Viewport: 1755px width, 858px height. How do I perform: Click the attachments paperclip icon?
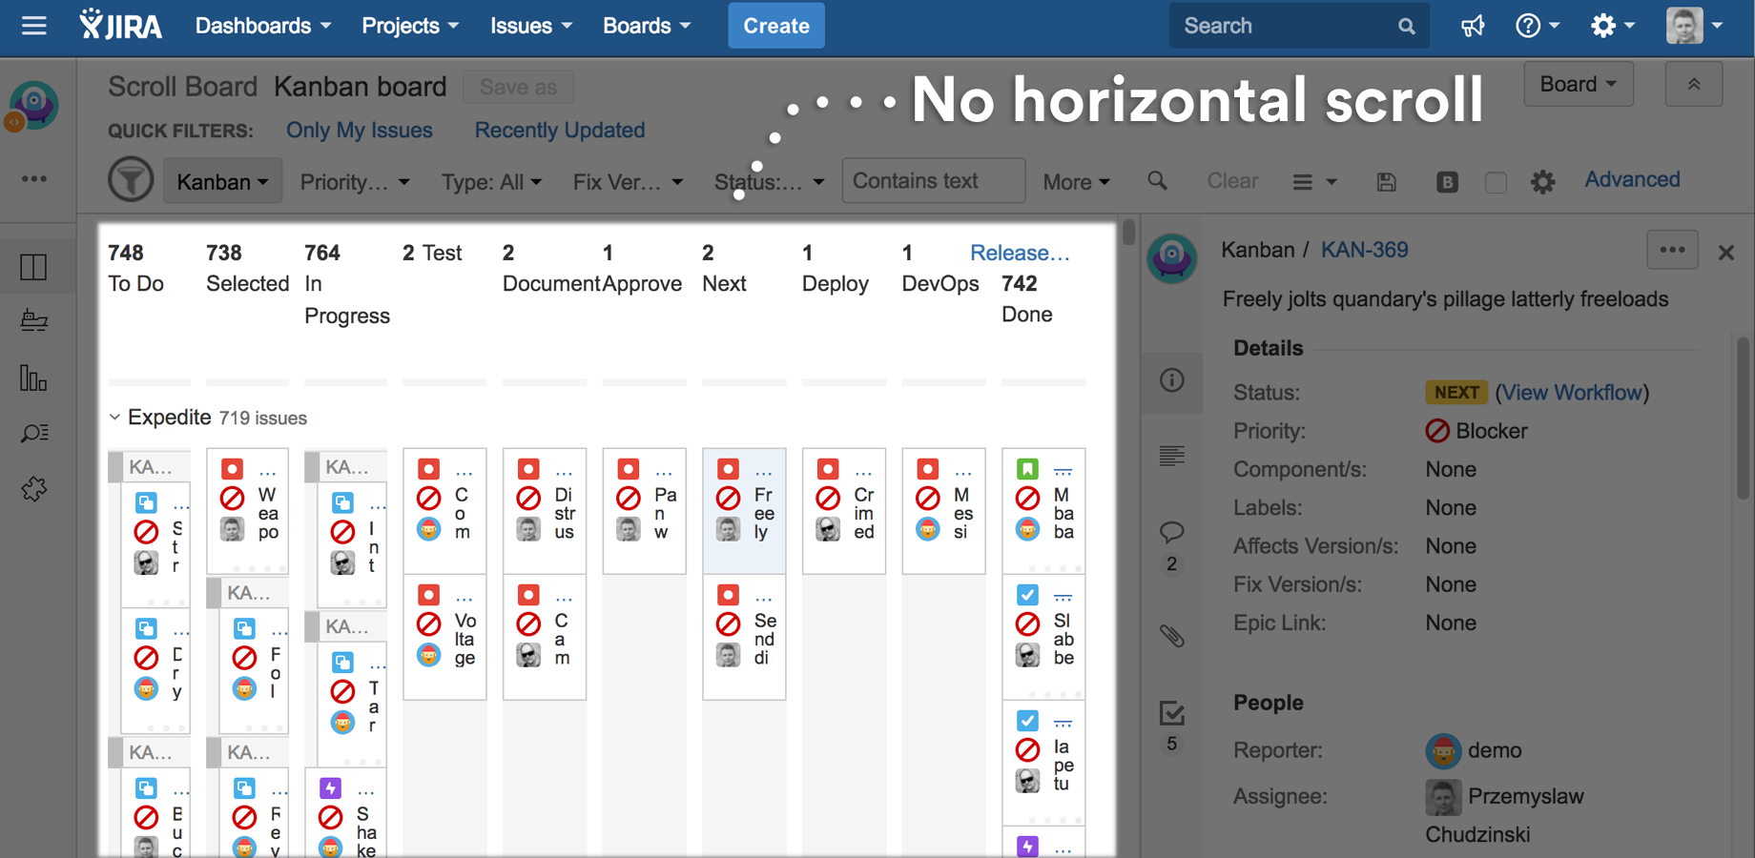[1172, 636]
